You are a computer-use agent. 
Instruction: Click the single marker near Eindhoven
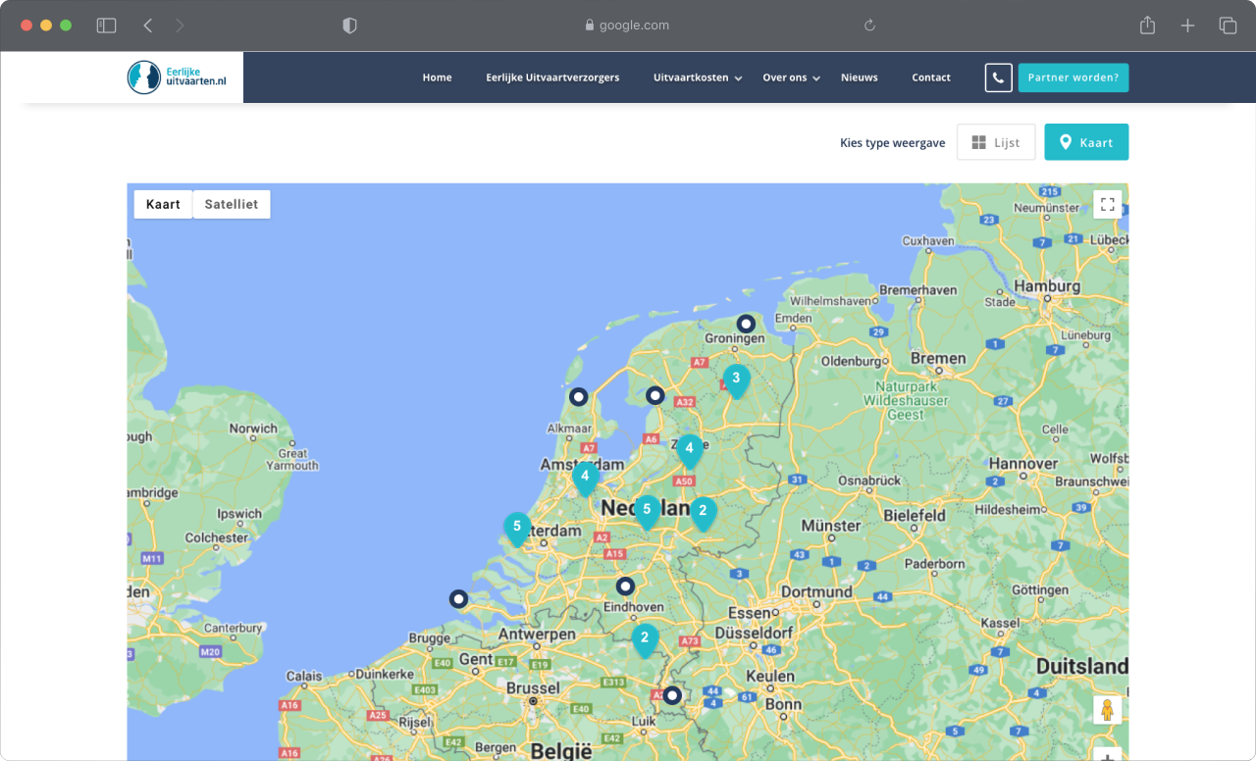point(625,586)
